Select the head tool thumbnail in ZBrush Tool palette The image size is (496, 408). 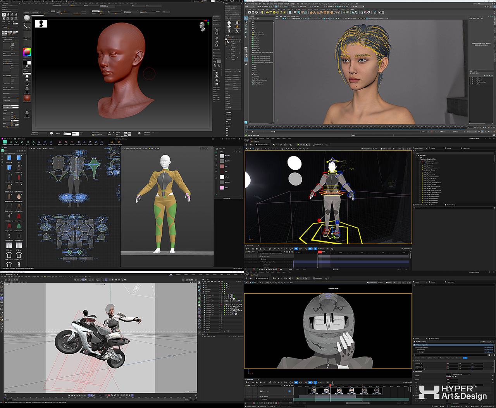tap(229, 24)
